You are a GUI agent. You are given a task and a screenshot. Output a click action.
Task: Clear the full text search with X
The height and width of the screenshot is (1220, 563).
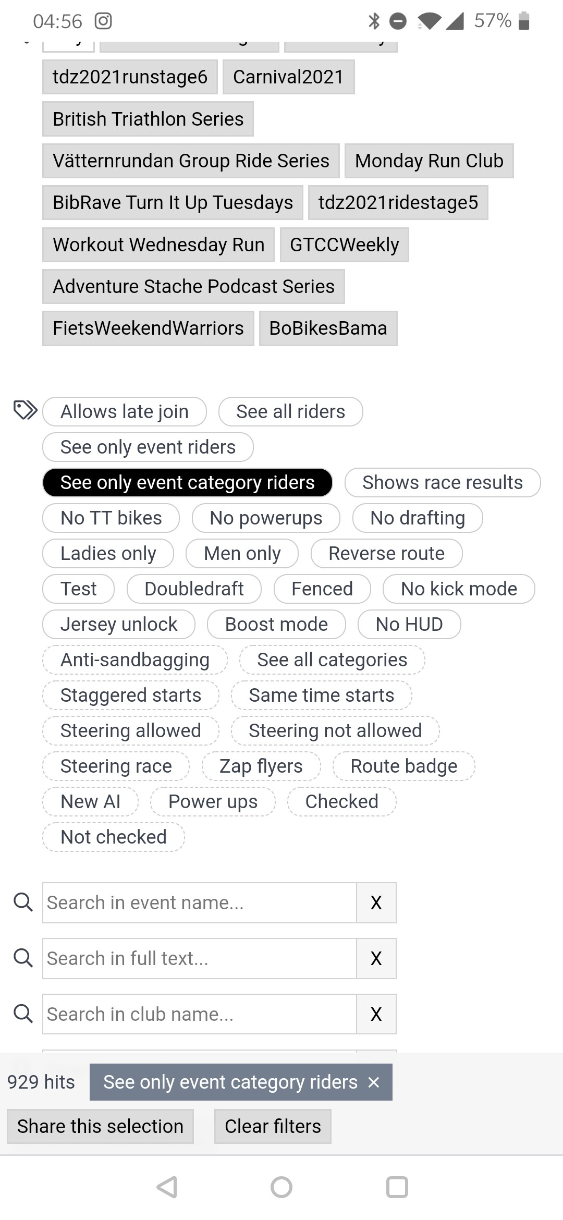[x=376, y=958]
